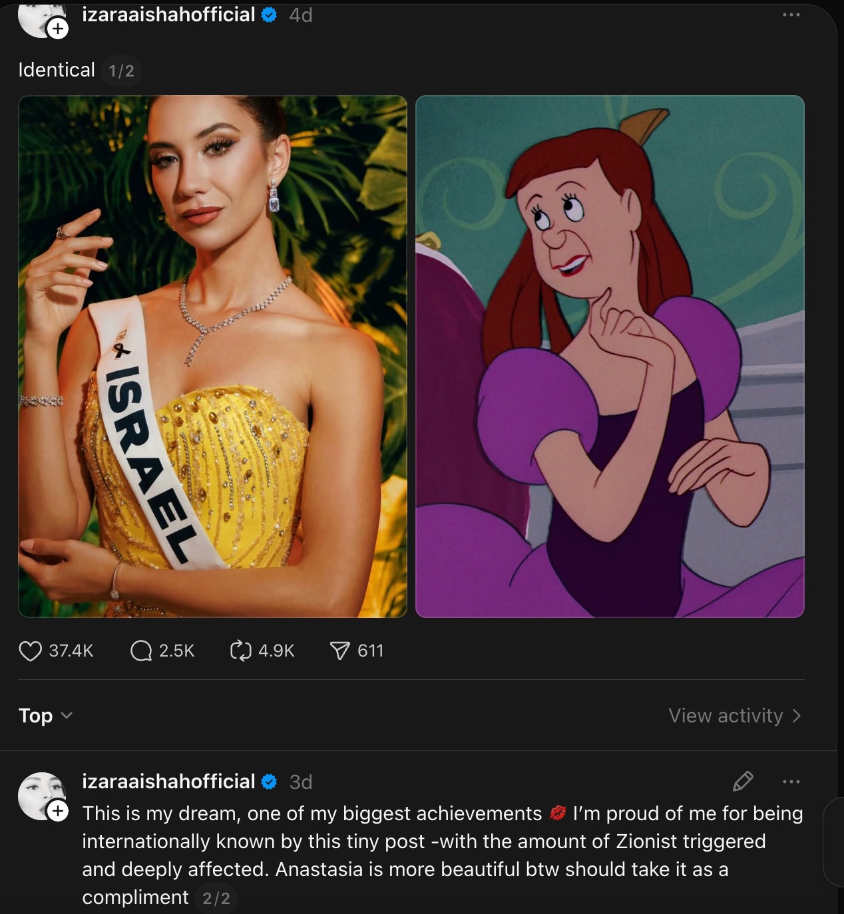
Task: Open the Israel sash photo
Action: pyautogui.click(x=212, y=357)
